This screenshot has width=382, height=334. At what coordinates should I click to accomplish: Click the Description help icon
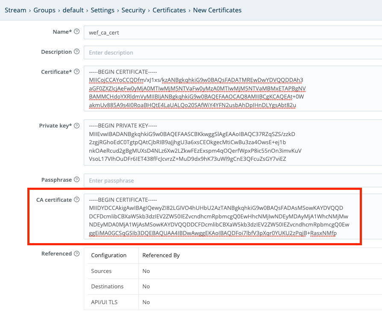(x=76, y=52)
